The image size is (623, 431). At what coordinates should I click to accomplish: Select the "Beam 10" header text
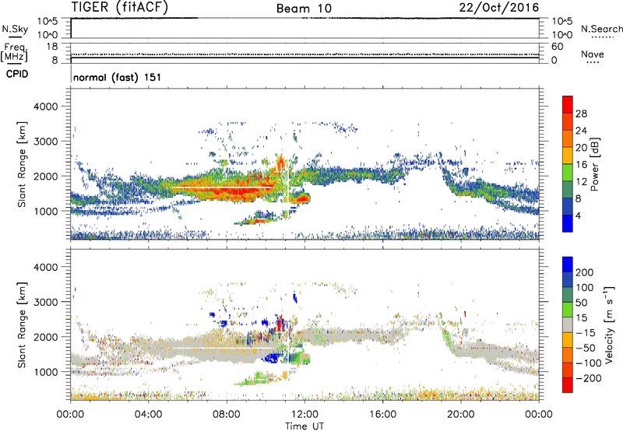click(x=304, y=9)
